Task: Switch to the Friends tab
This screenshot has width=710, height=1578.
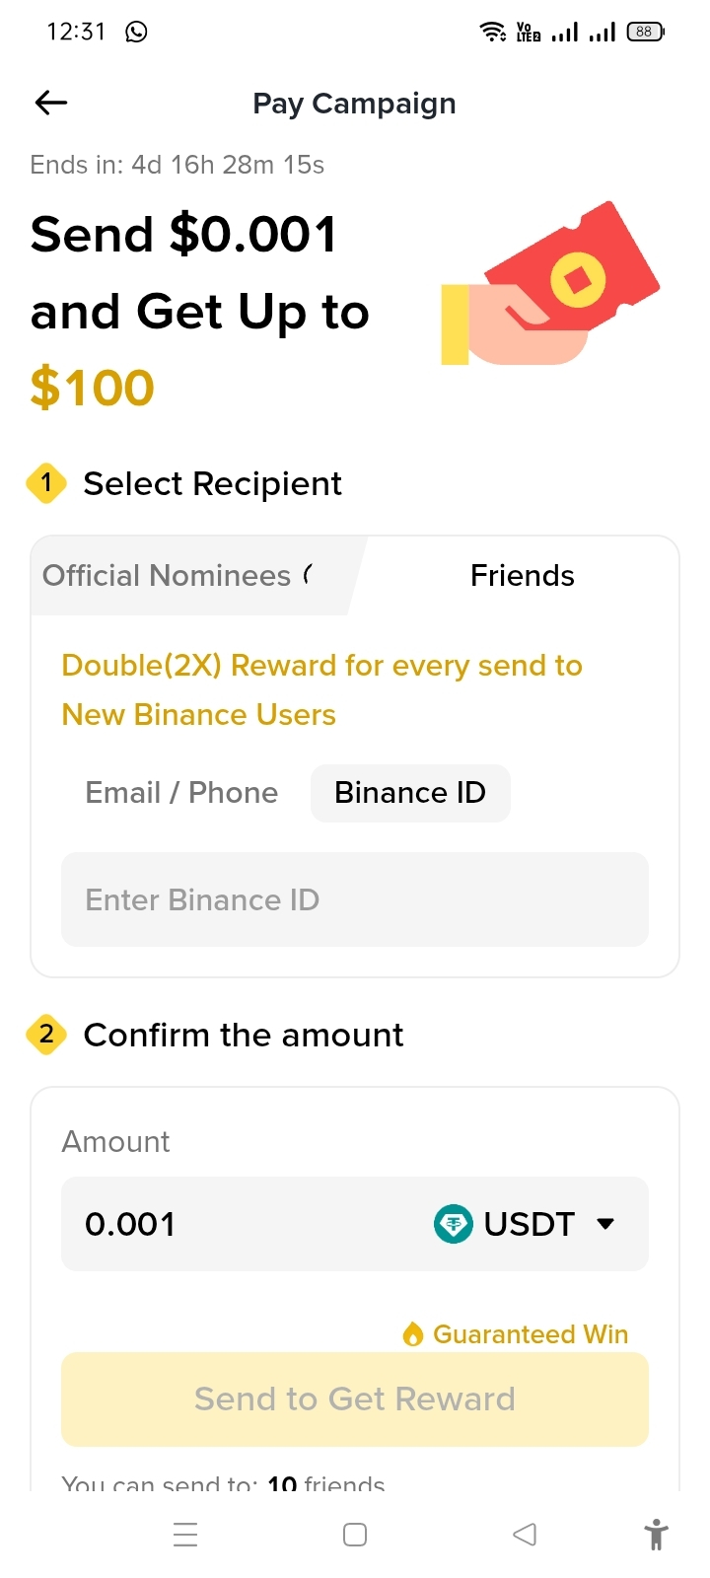Action: click(x=523, y=576)
